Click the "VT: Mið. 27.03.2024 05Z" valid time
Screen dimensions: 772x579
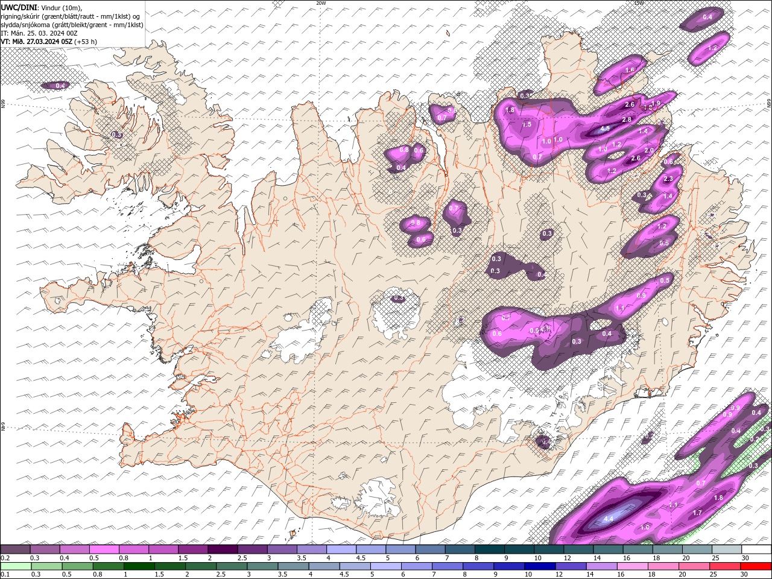point(37,42)
